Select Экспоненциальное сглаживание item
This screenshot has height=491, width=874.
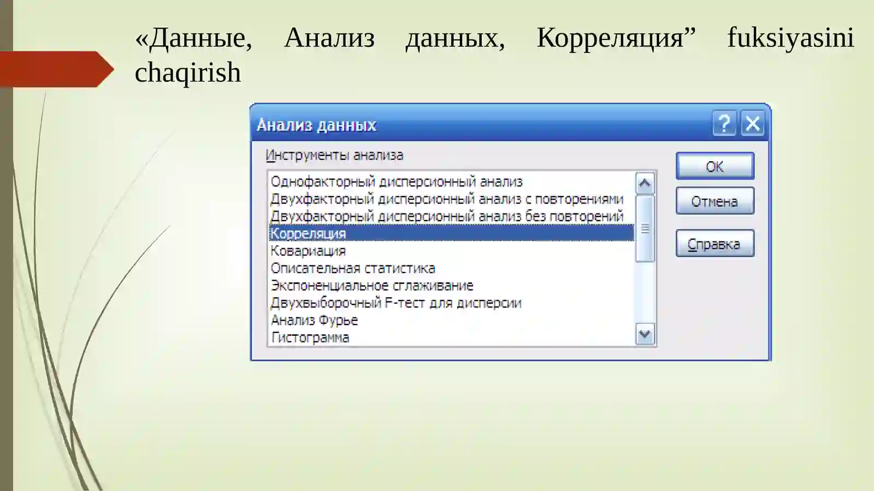pos(452,286)
